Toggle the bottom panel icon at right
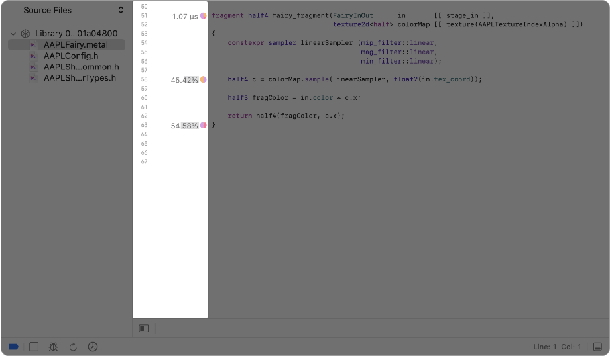 click(597, 347)
